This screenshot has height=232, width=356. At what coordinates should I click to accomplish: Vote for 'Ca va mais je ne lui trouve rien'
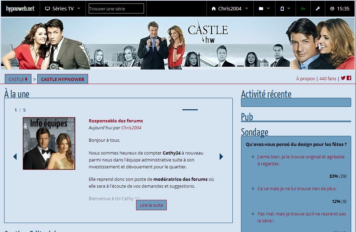pyautogui.click(x=297, y=188)
